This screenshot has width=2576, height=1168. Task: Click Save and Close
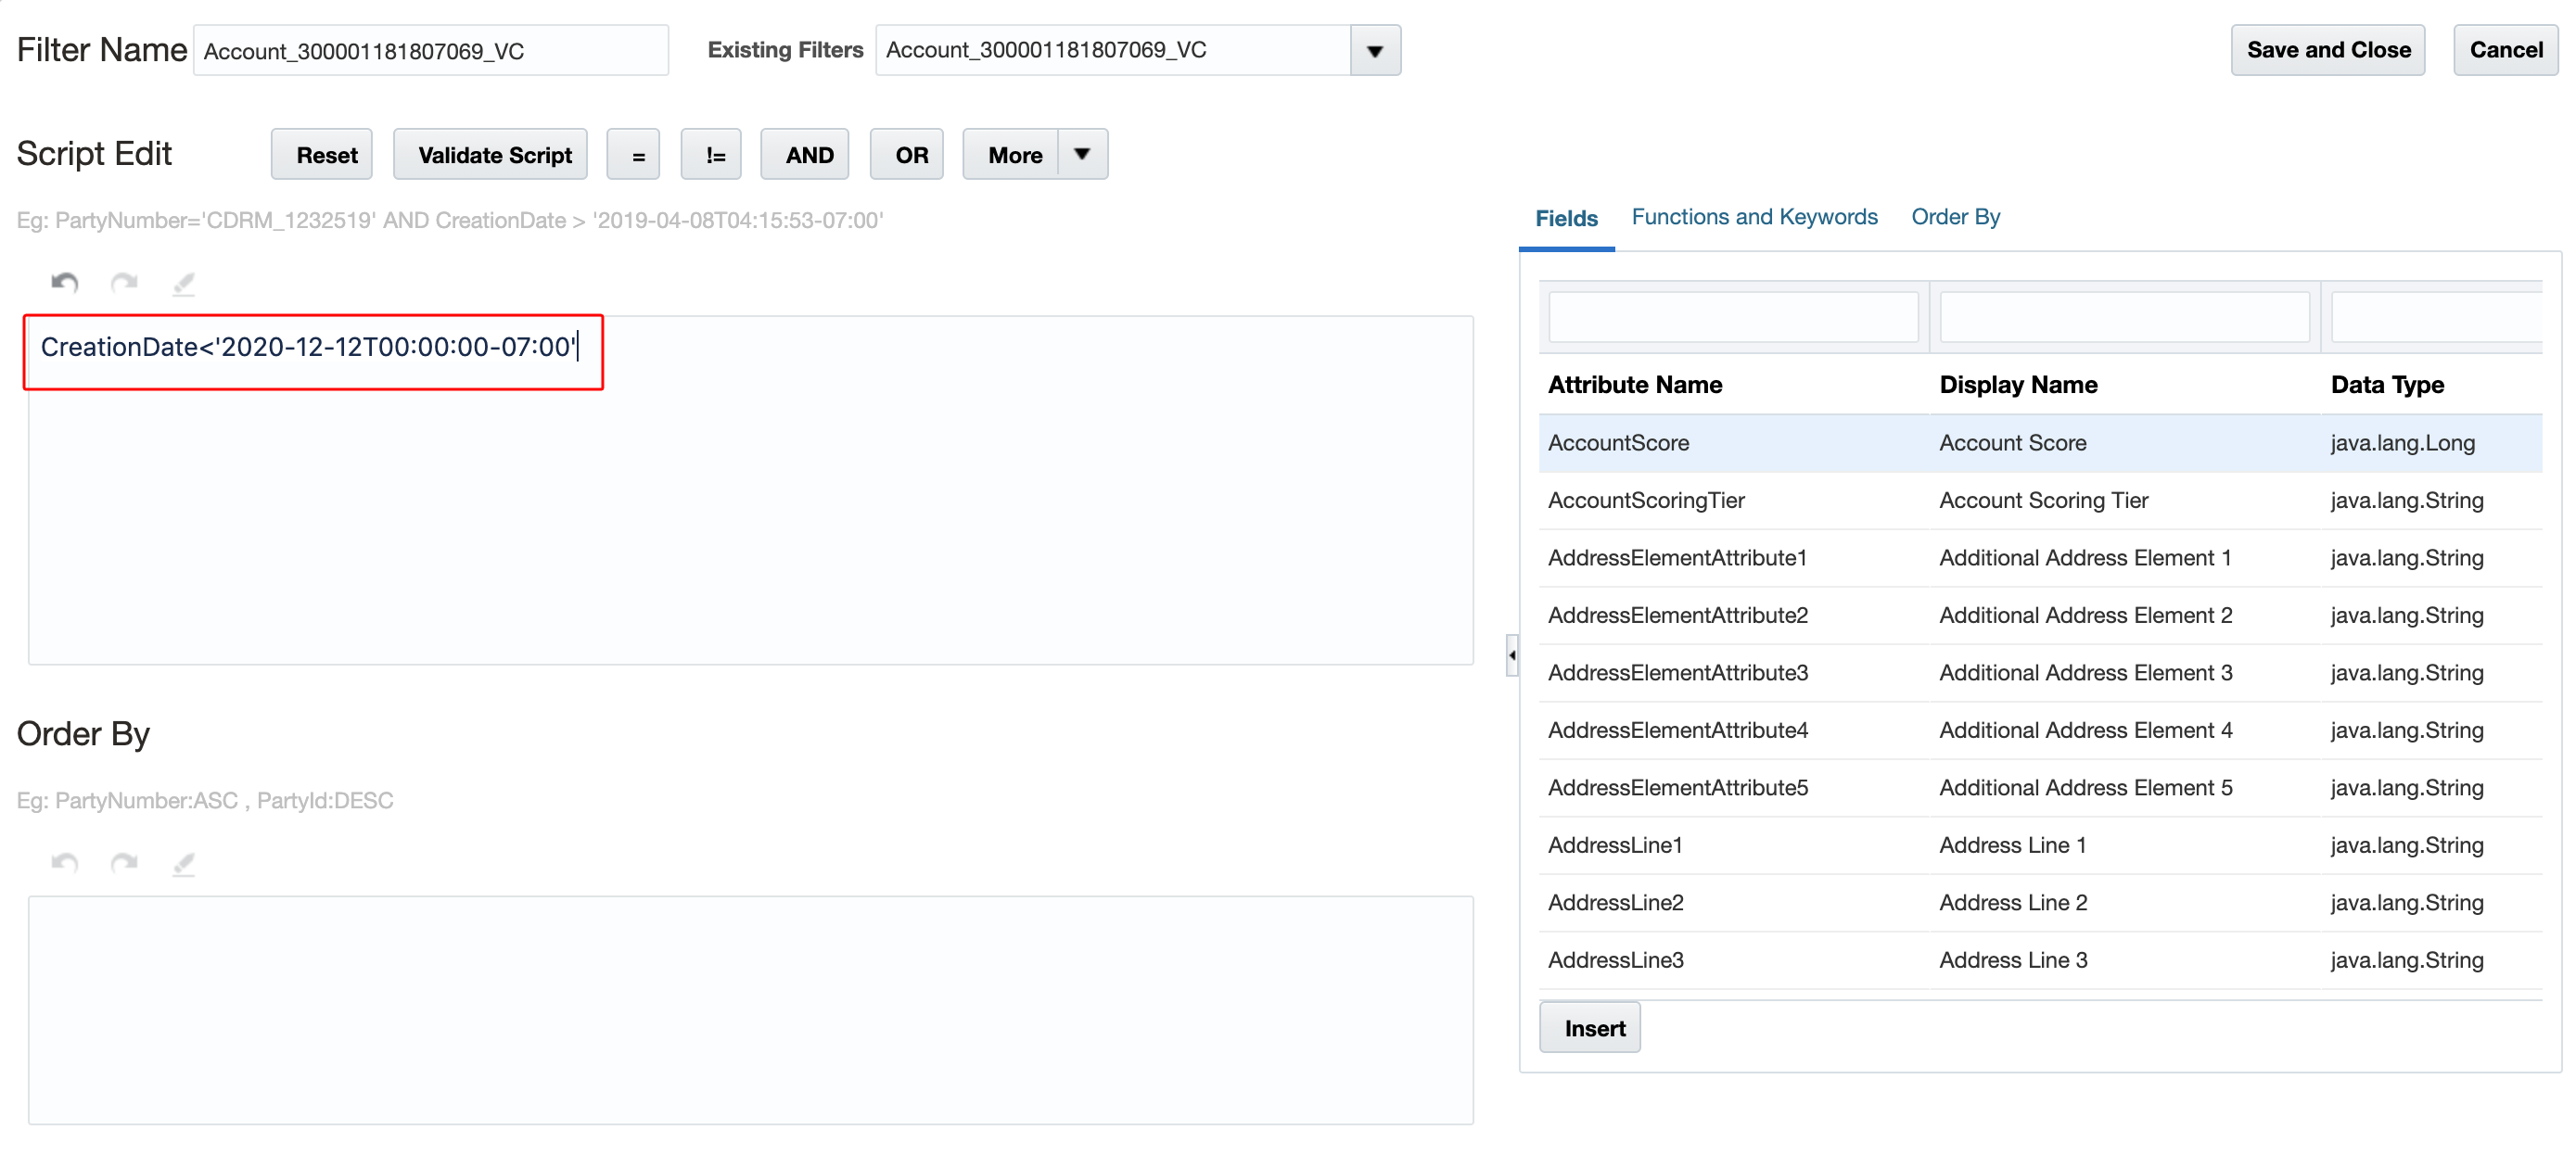(2327, 51)
